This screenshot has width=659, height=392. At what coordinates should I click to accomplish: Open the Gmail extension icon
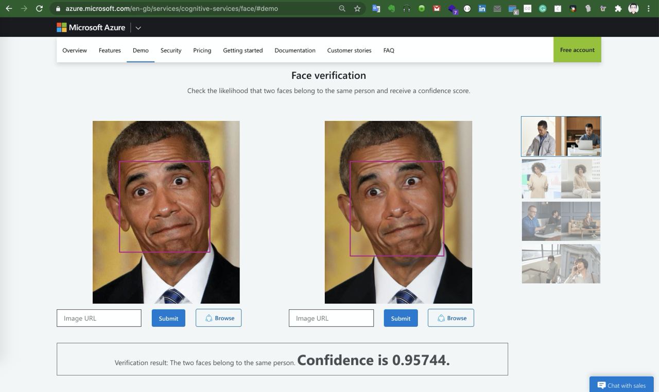pos(437,8)
